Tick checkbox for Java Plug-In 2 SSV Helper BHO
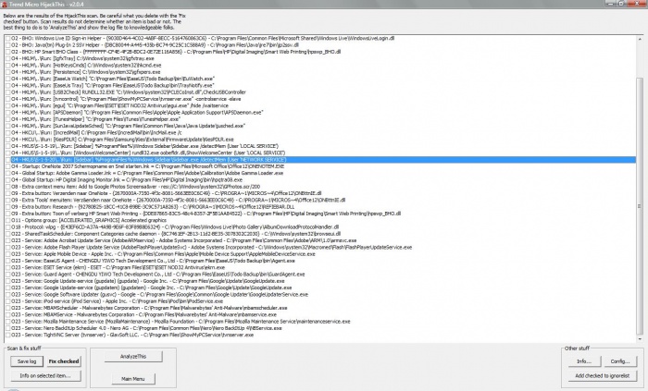648x391 pixels. (x=7, y=45)
